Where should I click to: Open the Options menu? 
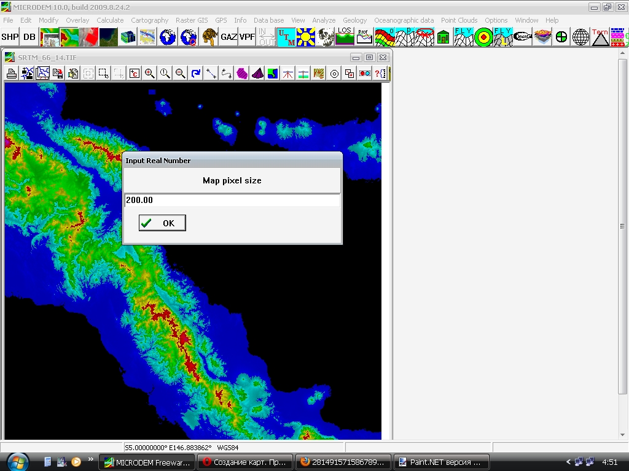496,20
